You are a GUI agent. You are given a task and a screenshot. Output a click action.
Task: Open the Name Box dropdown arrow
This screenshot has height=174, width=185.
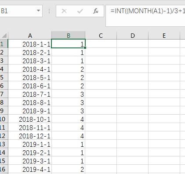point(38,11)
